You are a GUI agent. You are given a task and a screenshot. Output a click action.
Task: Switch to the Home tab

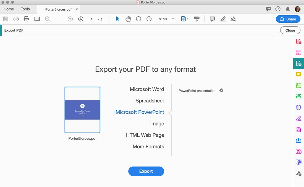point(8,9)
